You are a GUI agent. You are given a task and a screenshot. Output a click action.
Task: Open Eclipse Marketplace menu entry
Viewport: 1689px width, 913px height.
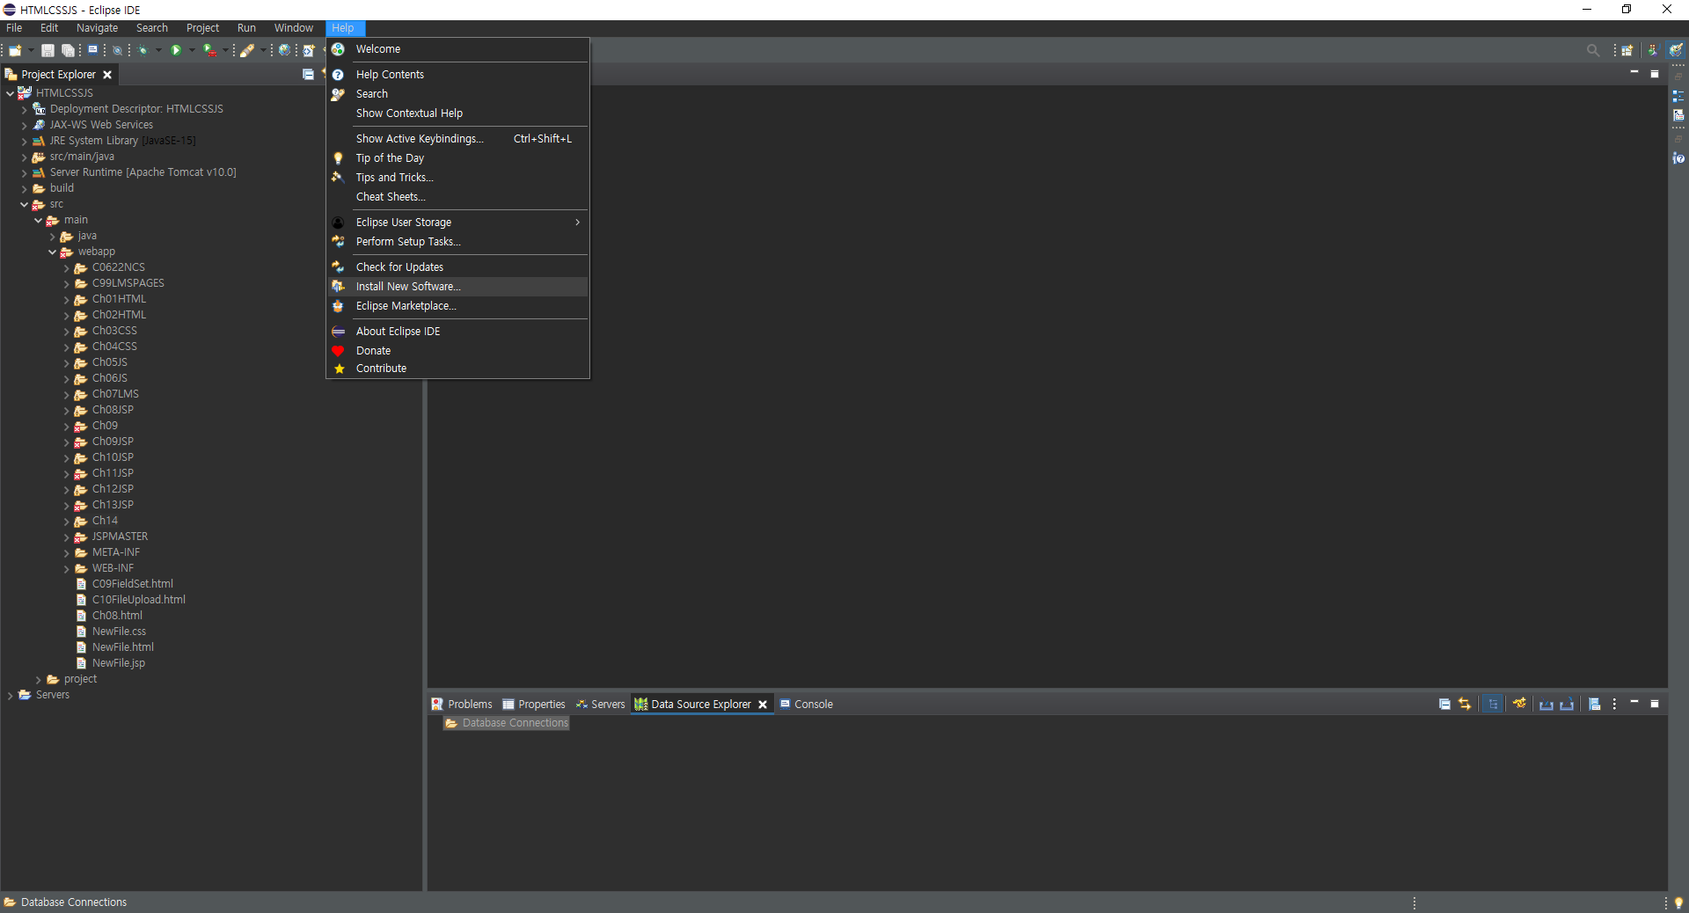point(457,306)
